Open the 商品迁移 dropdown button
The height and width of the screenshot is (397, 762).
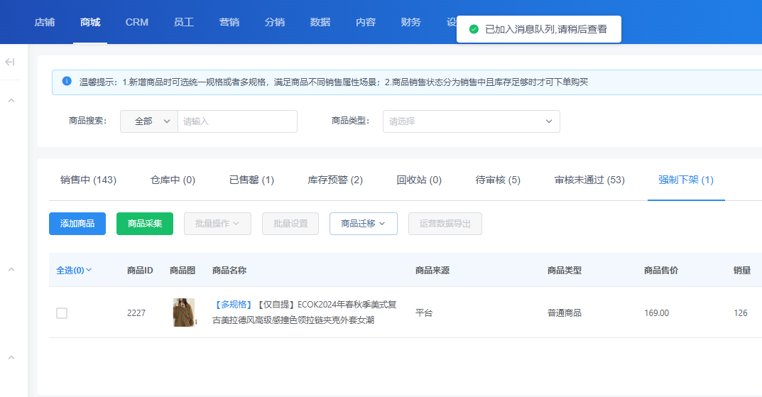(x=363, y=224)
